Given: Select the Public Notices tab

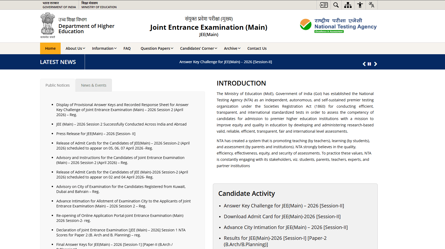Looking at the screenshot, I should tap(58, 85).
